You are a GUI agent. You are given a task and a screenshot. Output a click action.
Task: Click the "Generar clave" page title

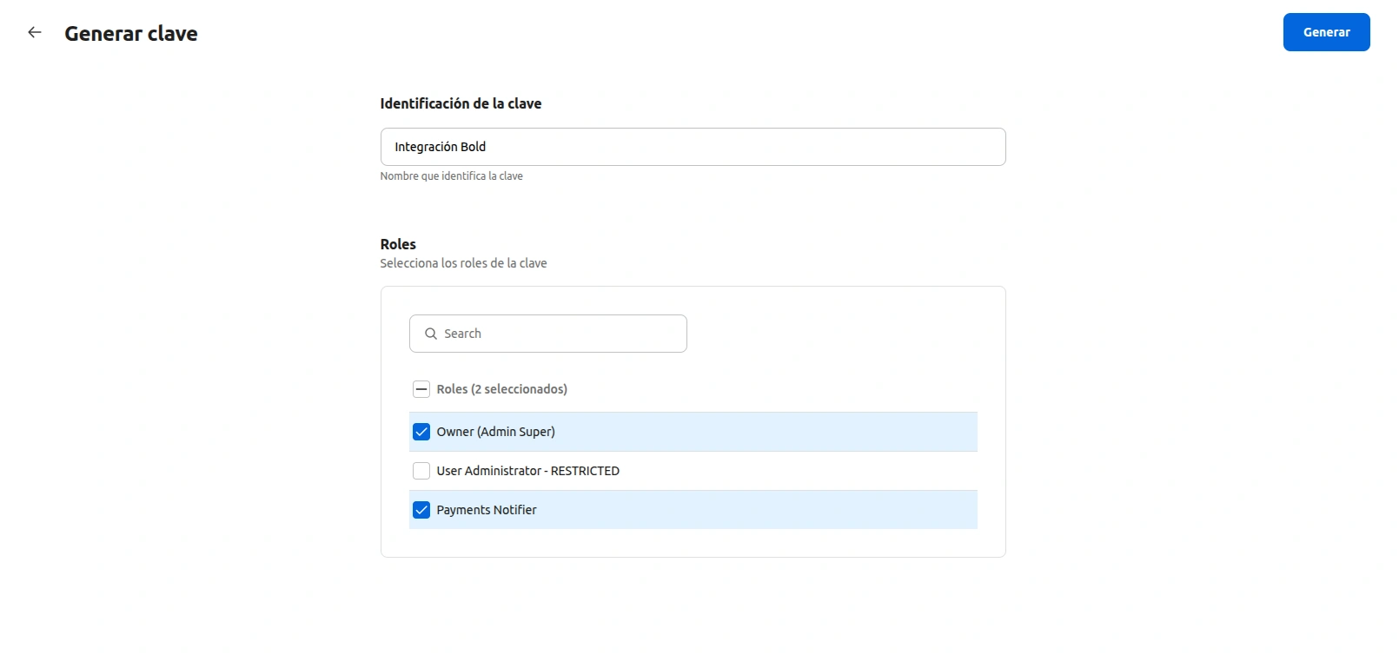[x=131, y=34]
